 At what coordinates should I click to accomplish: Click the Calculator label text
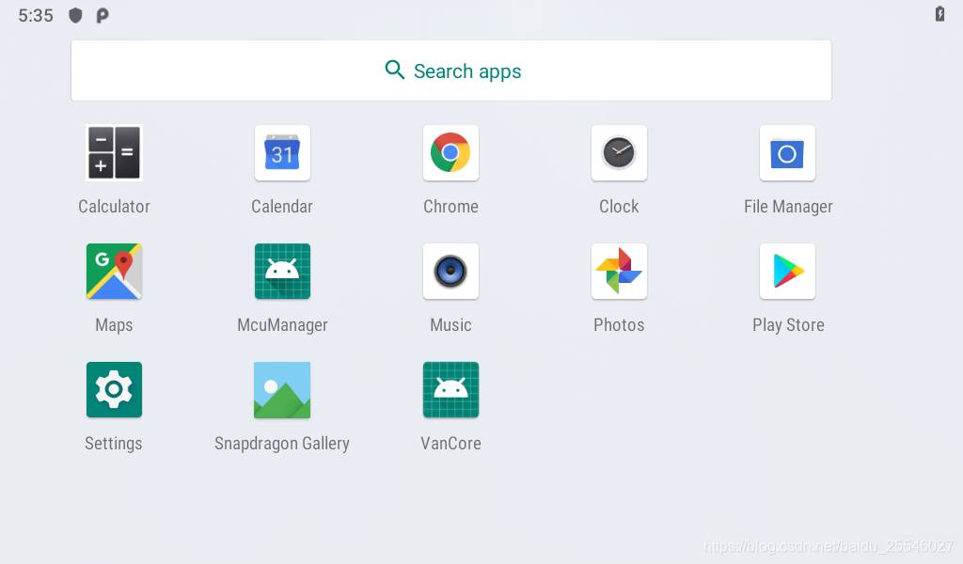114,207
